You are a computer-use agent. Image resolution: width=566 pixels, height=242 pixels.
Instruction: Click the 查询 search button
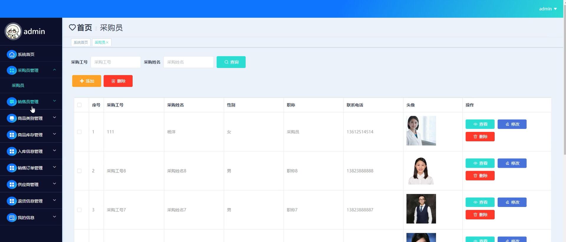tap(231, 62)
